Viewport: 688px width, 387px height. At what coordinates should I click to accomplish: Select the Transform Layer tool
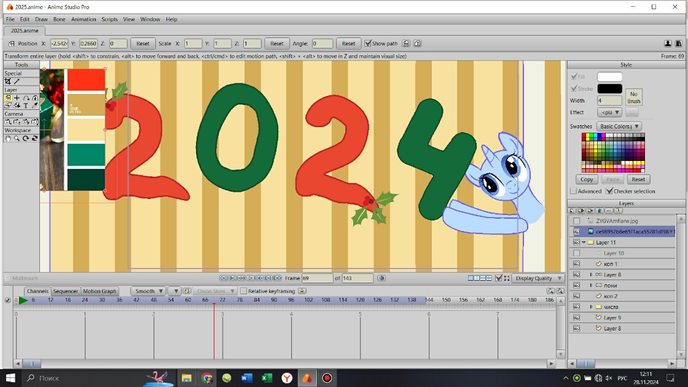(x=8, y=98)
